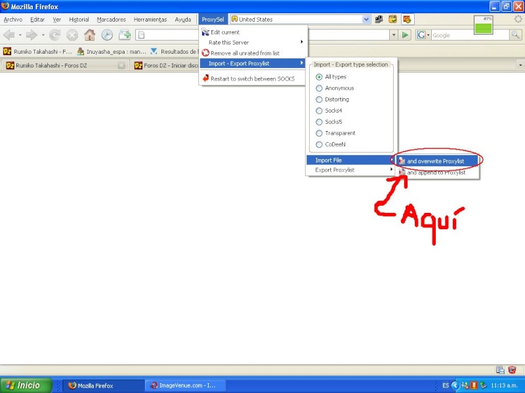The height and width of the screenshot is (393, 525).
Task: Expand Import - Export Proxylist submenu
Action: pos(253,64)
